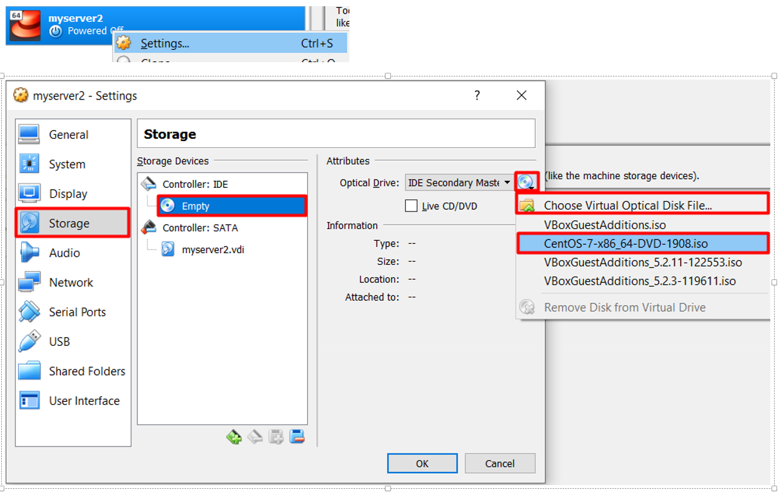This screenshot has height=495, width=779.
Task: Select Controller: SATA in storage tree
Action: [x=200, y=228]
